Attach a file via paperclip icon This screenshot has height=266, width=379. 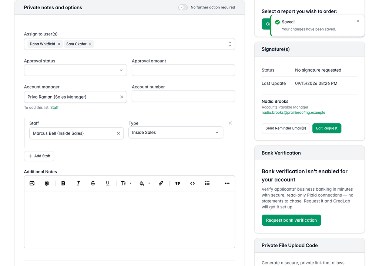(47, 183)
